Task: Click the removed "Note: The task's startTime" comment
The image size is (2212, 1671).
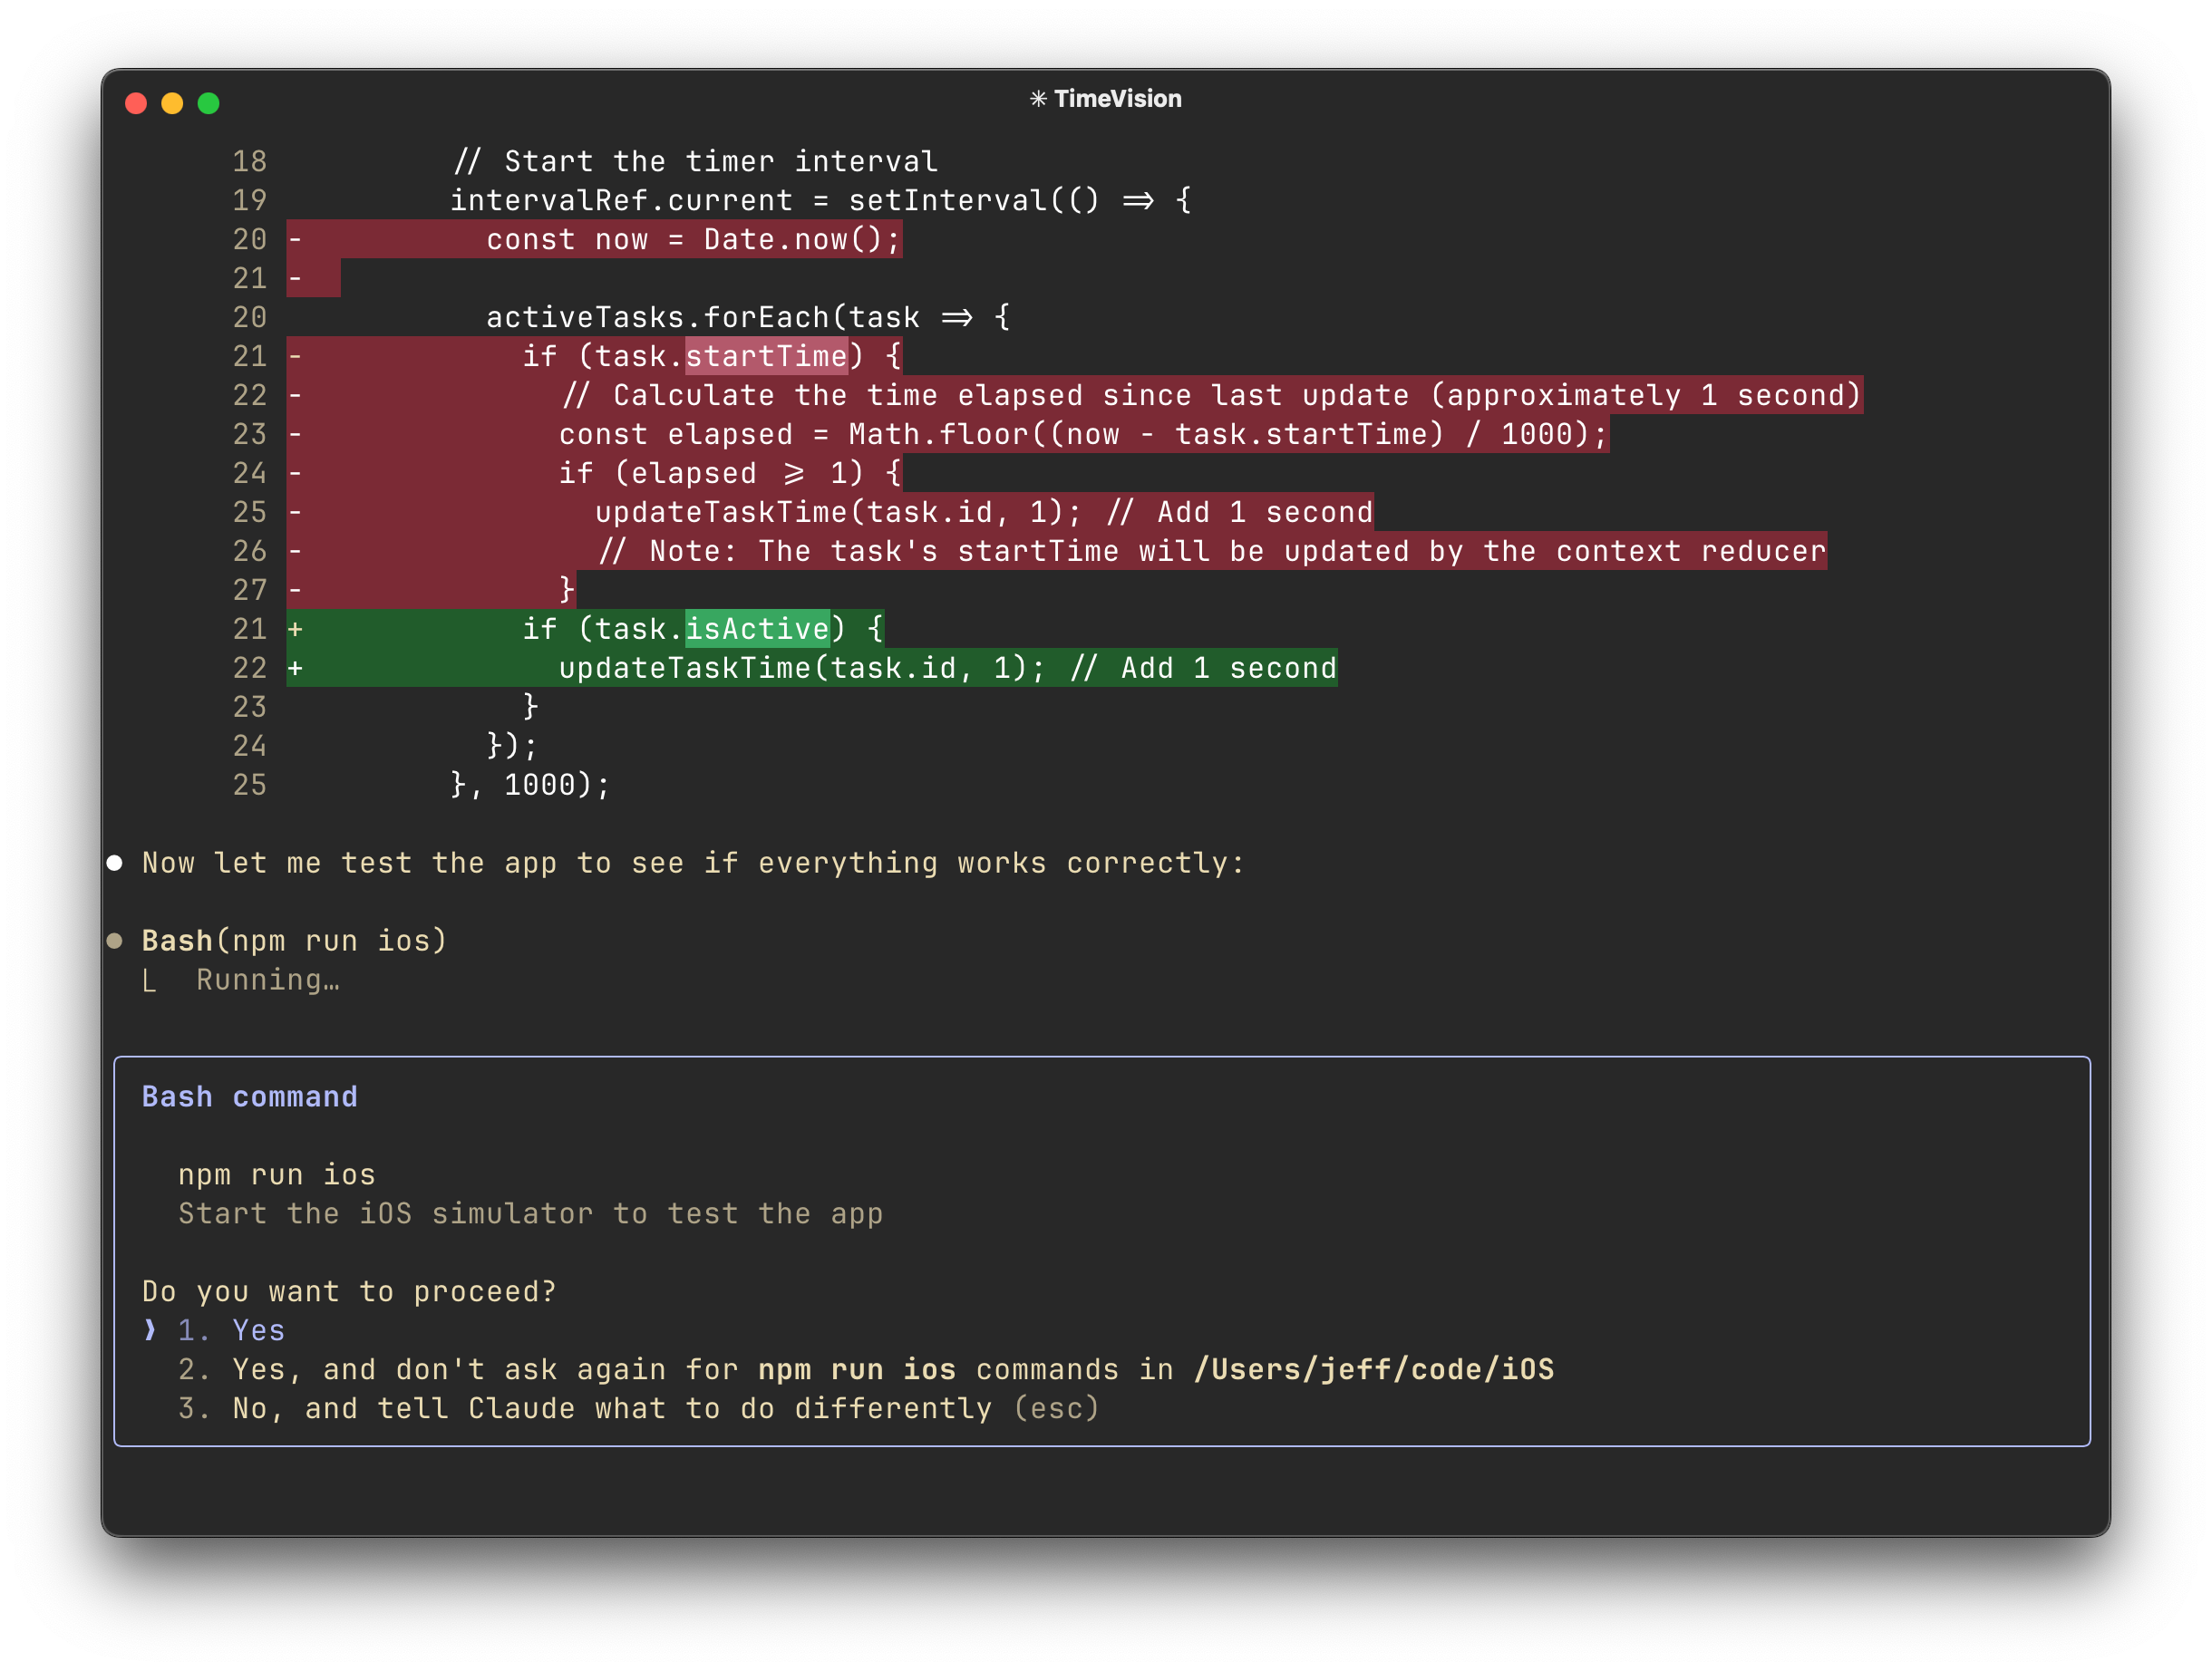Action: tap(1211, 551)
